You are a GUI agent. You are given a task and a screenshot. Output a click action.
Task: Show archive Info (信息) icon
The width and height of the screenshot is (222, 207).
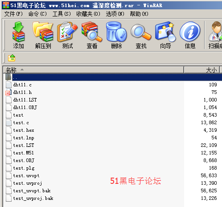190,35
